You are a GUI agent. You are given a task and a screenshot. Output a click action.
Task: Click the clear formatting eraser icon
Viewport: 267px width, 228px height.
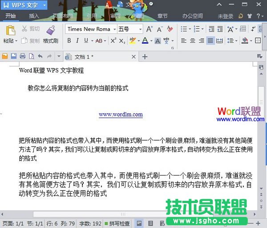170,29
